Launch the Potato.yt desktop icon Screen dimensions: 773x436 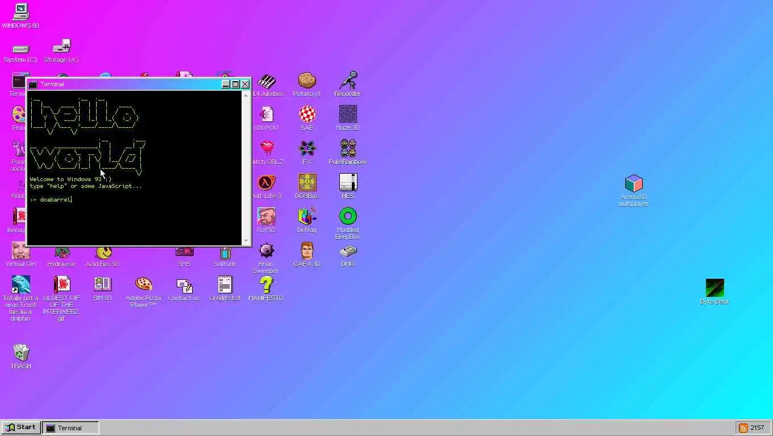click(x=307, y=81)
